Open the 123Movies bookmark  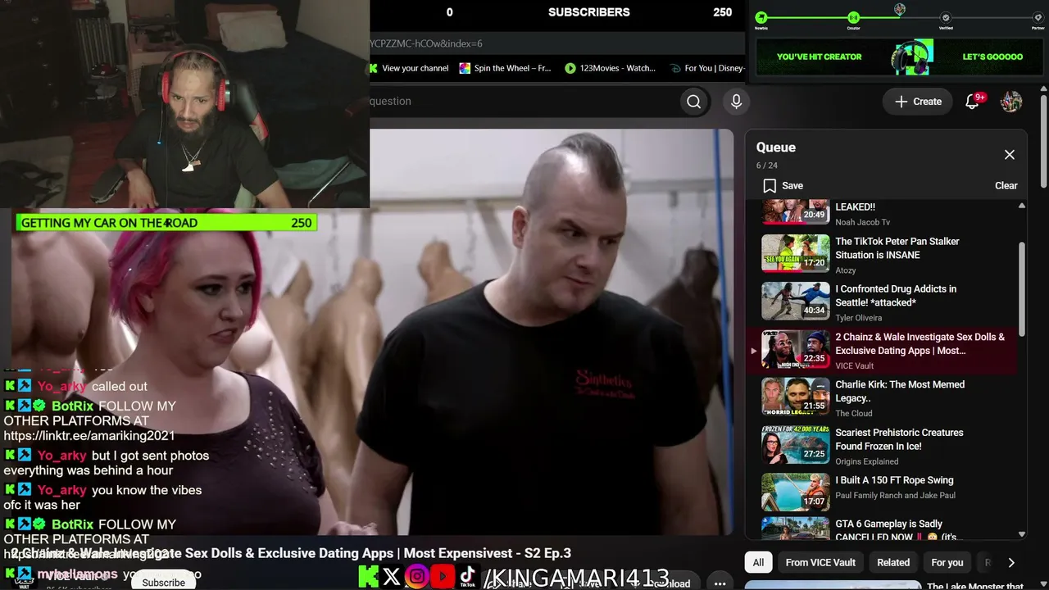coord(611,68)
